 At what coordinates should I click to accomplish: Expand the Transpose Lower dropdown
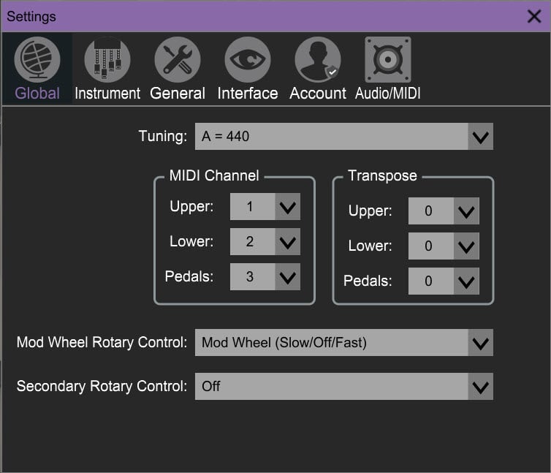466,246
